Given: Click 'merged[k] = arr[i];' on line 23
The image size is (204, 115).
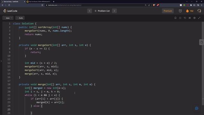Looking at the screenshot, I should click(50, 102).
